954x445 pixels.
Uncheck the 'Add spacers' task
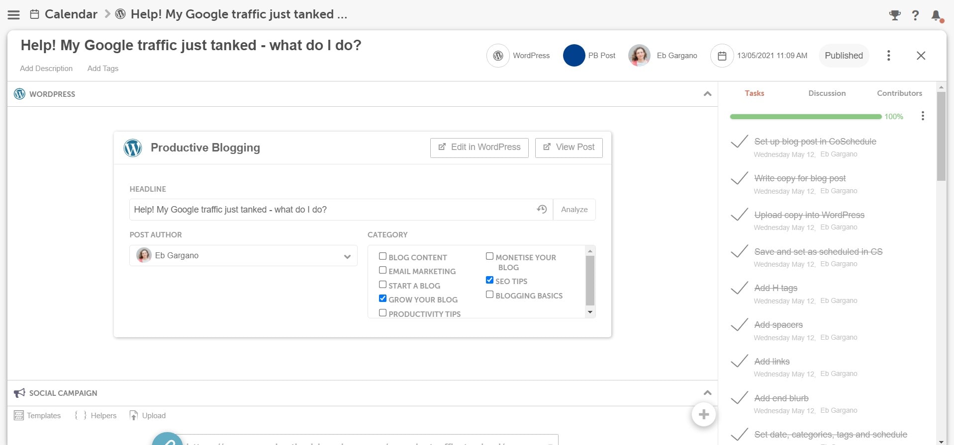tap(739, 325)
